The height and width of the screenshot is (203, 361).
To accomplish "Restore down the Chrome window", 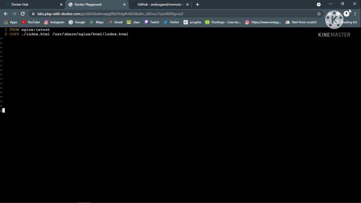I will (x=342, y=4).
